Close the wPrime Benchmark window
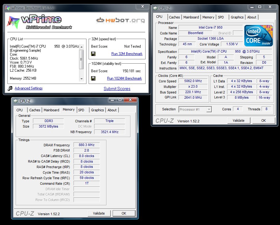Image resolution: width=280 pixels, height=225 pixels. (142, 6)
